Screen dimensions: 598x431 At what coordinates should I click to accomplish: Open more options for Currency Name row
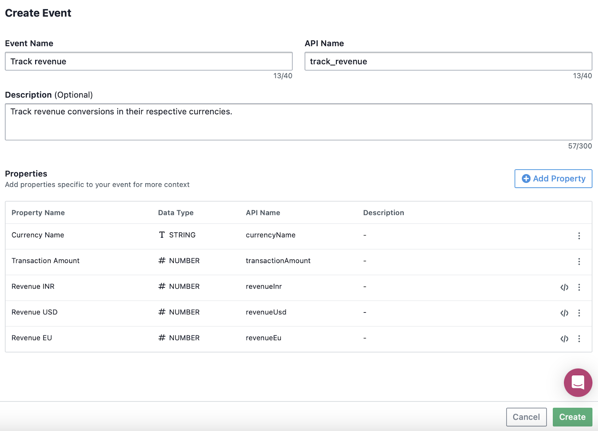click(x=579, y=236)
